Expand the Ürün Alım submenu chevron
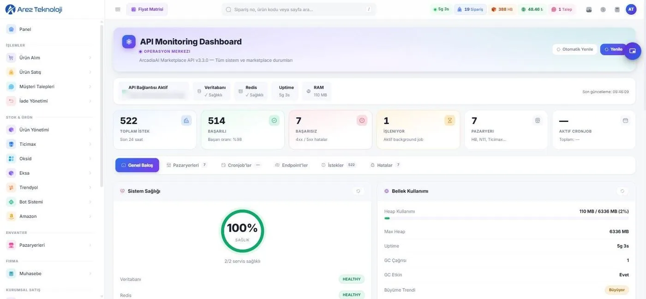The image size is (646, 299). pos(90,58)
